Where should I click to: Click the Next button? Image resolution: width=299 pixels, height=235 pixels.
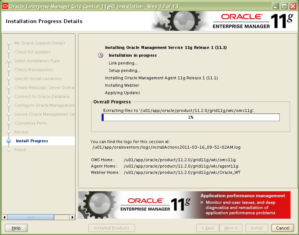coord(231,228)
